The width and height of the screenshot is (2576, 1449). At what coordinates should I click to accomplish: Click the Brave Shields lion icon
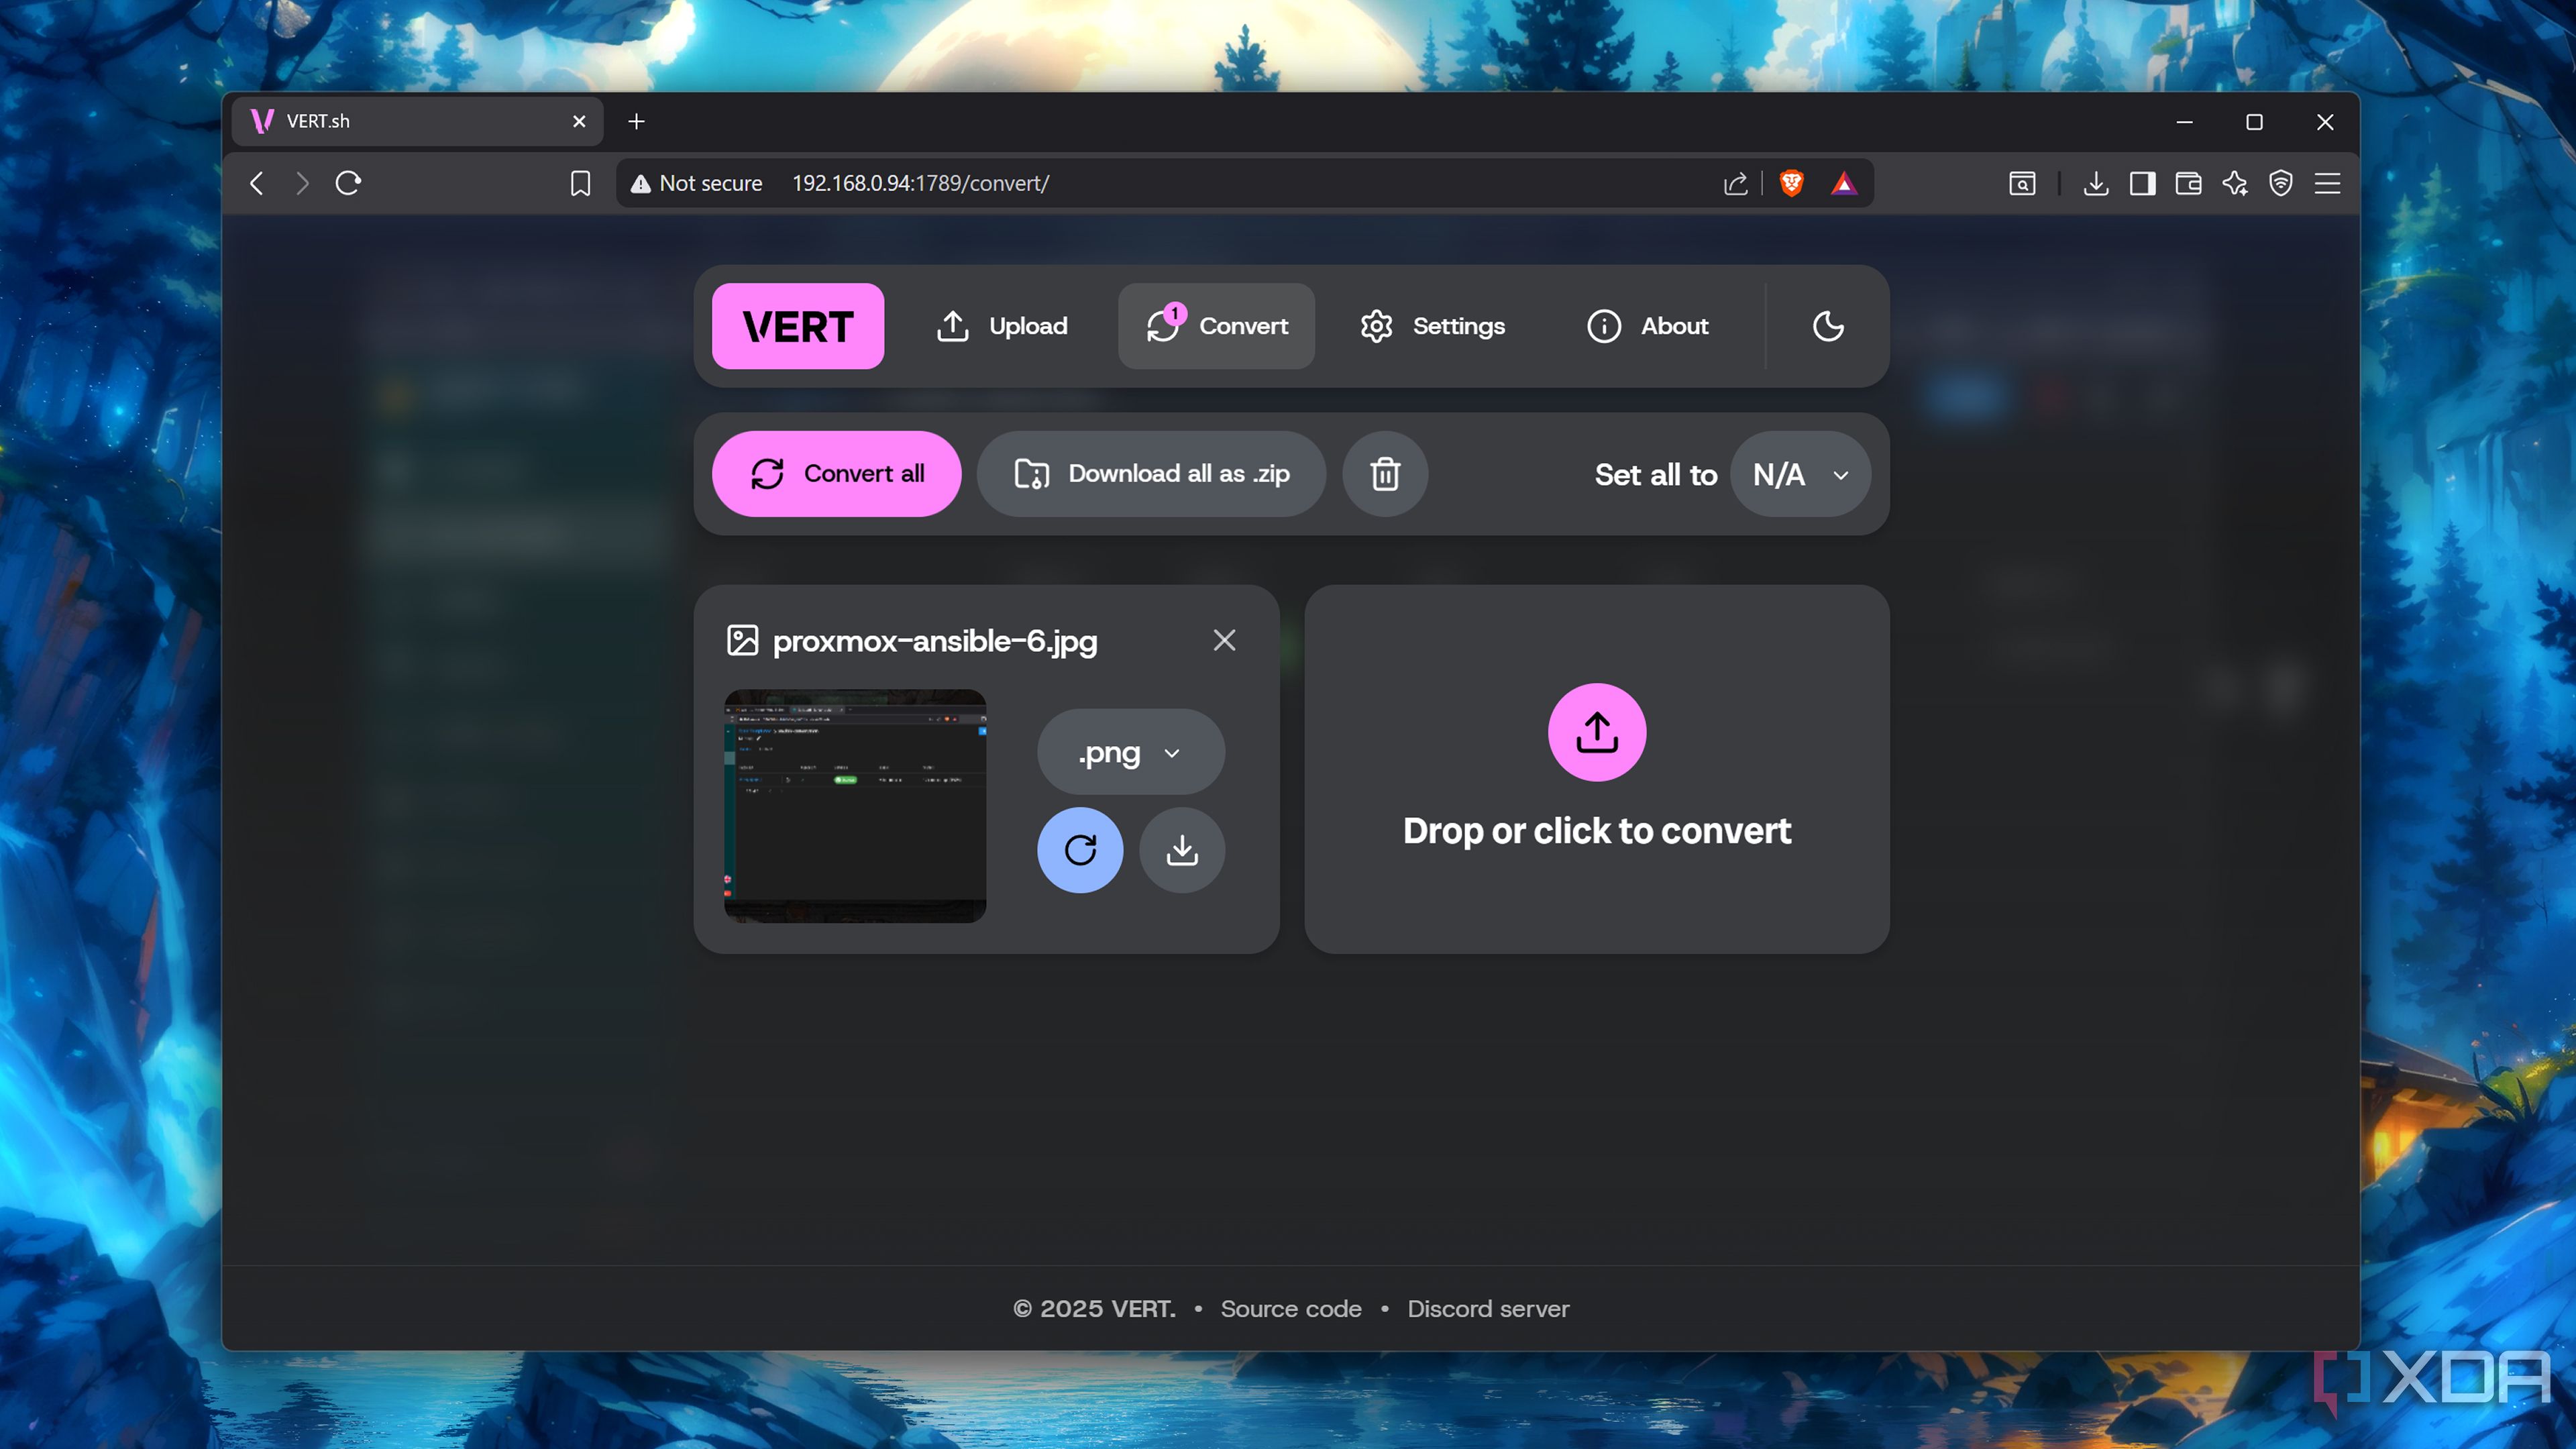point(1791,183)
